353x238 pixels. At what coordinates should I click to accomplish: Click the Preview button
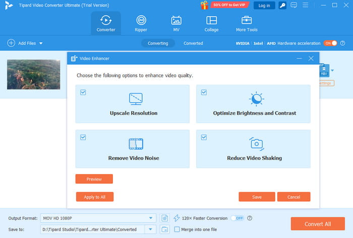tap(94, 179)
